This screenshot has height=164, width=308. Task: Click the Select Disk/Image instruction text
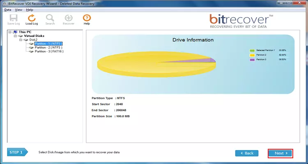pos(79,152)
